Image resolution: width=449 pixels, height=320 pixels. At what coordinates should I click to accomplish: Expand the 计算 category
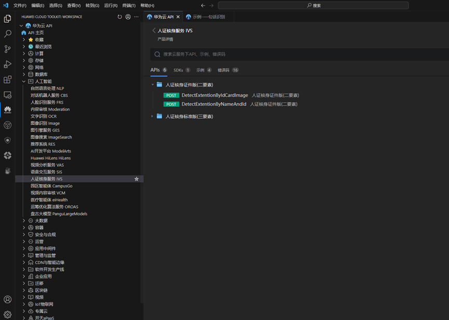(x=24, y=53)
